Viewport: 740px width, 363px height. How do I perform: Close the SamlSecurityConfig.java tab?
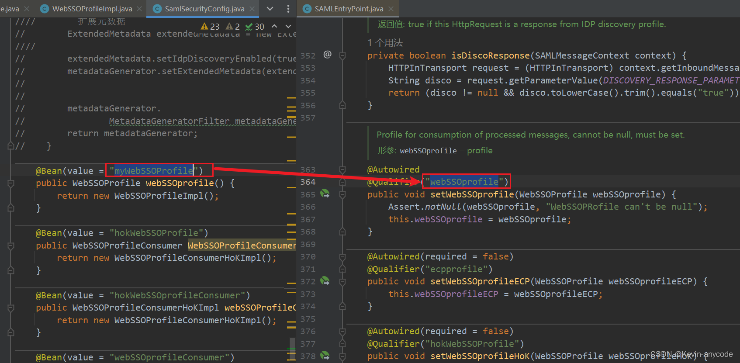pos(252,9)
